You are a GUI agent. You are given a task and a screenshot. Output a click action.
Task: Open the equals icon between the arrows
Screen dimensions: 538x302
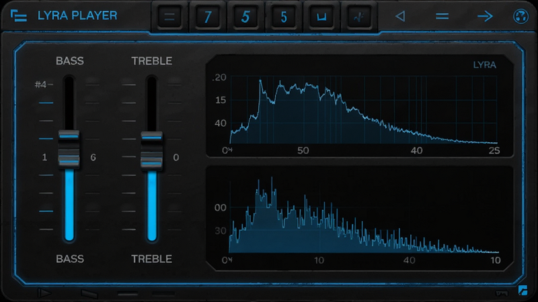pos(443,16)
